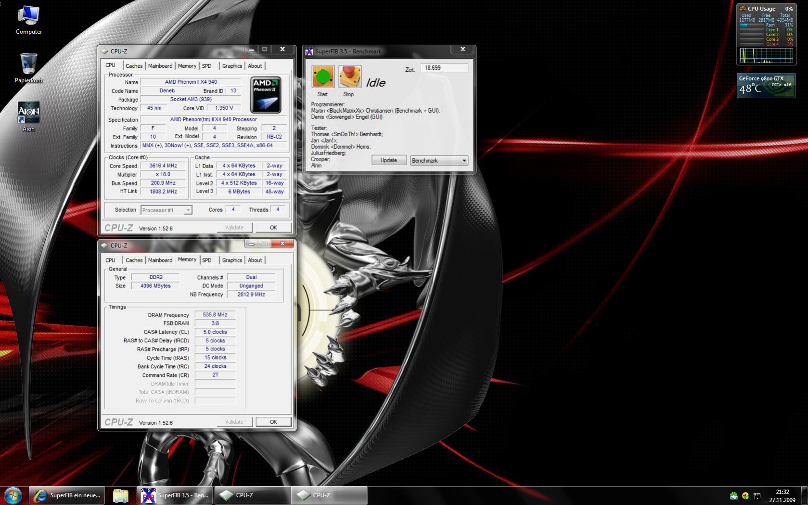Click the NB Frequency value '2812.9 MHz'
808x505 pixels.
(x=251, y=295)
